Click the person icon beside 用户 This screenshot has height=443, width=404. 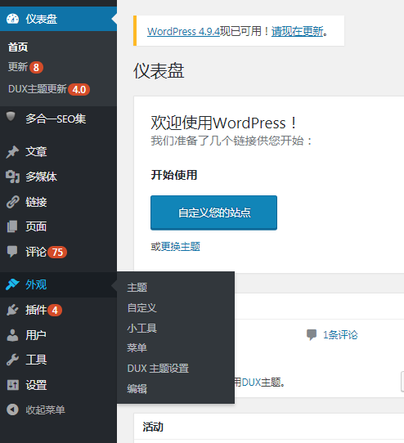click(x=12, y=335)
